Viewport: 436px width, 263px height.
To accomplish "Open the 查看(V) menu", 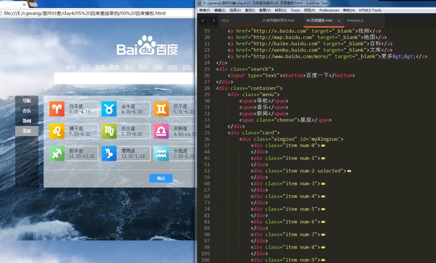I will (265, 10).
